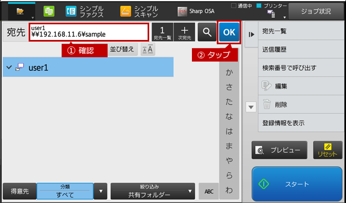This screenshot has width=346, height=203.
Task: Open 送信履歴 sending history
Action: point(301,49)
